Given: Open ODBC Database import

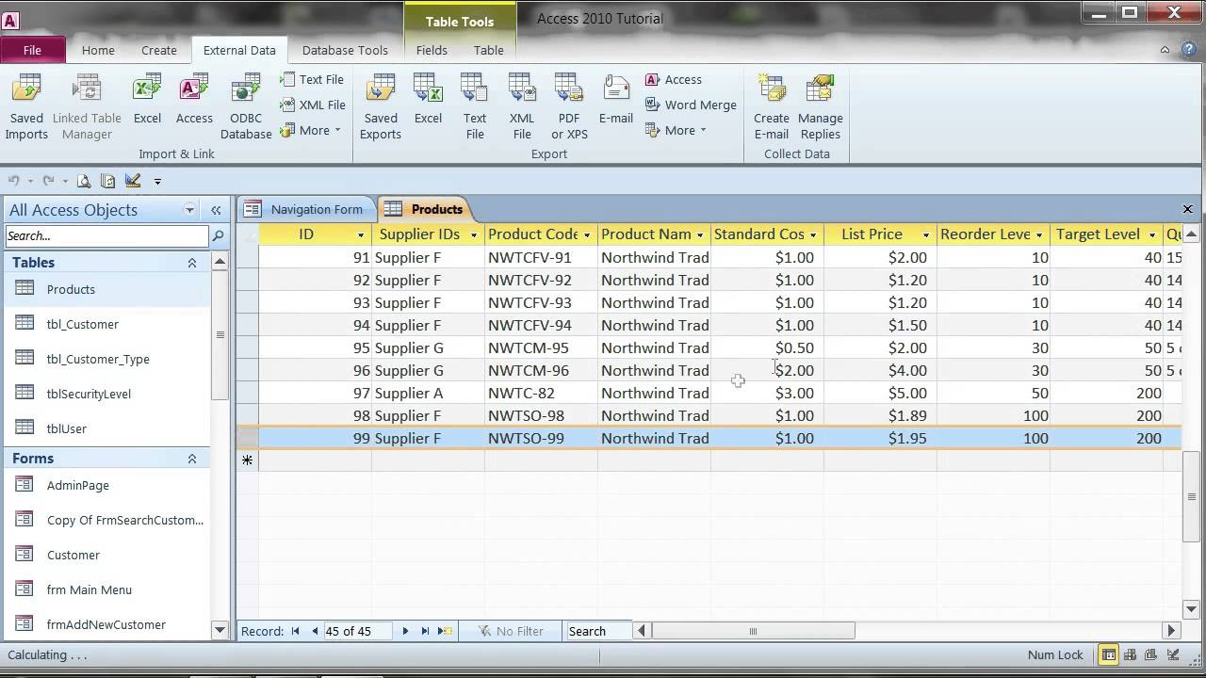Looking at the screenshot, I should (x=246, y=108).
